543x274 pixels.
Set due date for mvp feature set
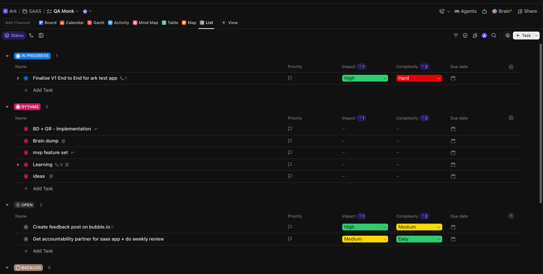tap(453, 153)
